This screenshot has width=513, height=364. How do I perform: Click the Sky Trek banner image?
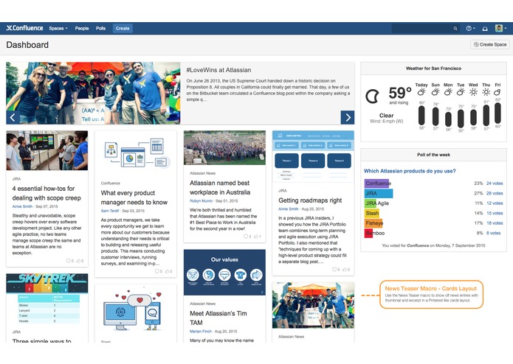coord(47,283)
